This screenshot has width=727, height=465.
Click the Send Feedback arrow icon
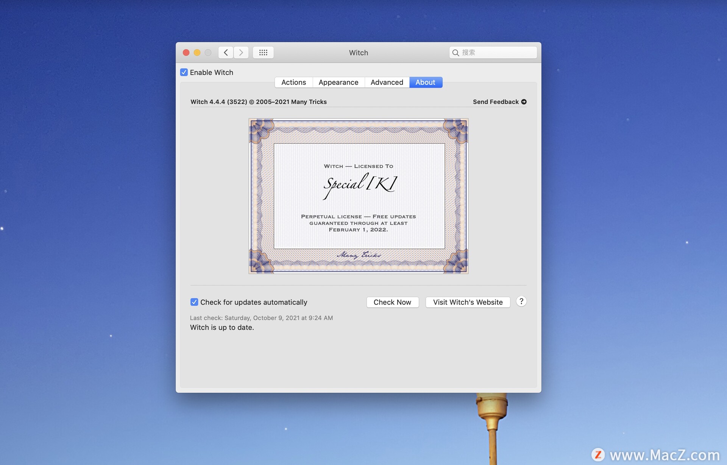524,102
